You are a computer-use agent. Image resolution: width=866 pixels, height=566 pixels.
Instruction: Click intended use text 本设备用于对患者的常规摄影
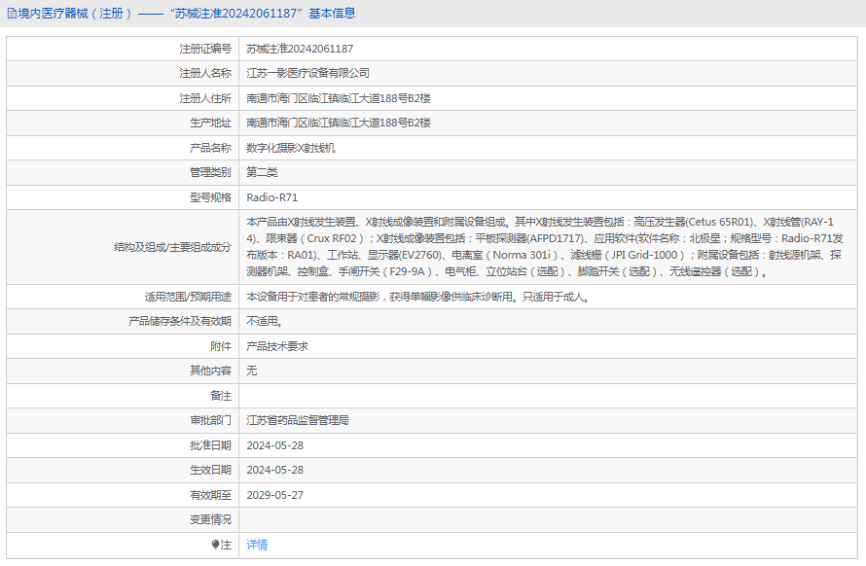[x=418, y=297]
